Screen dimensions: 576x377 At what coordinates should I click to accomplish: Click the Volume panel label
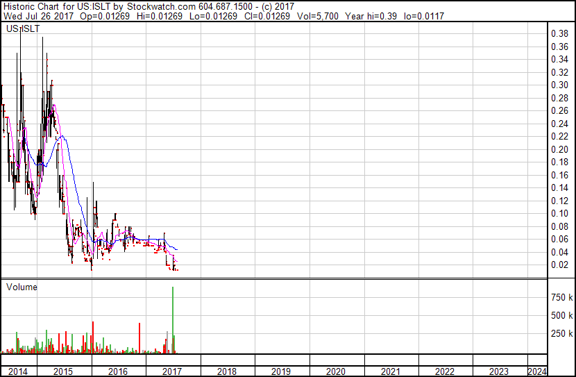(x=22, y=287)
